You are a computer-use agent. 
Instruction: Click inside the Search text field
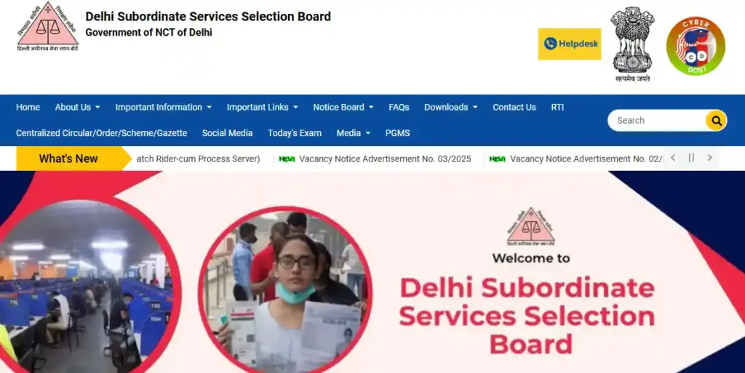[x=657, y=121]
